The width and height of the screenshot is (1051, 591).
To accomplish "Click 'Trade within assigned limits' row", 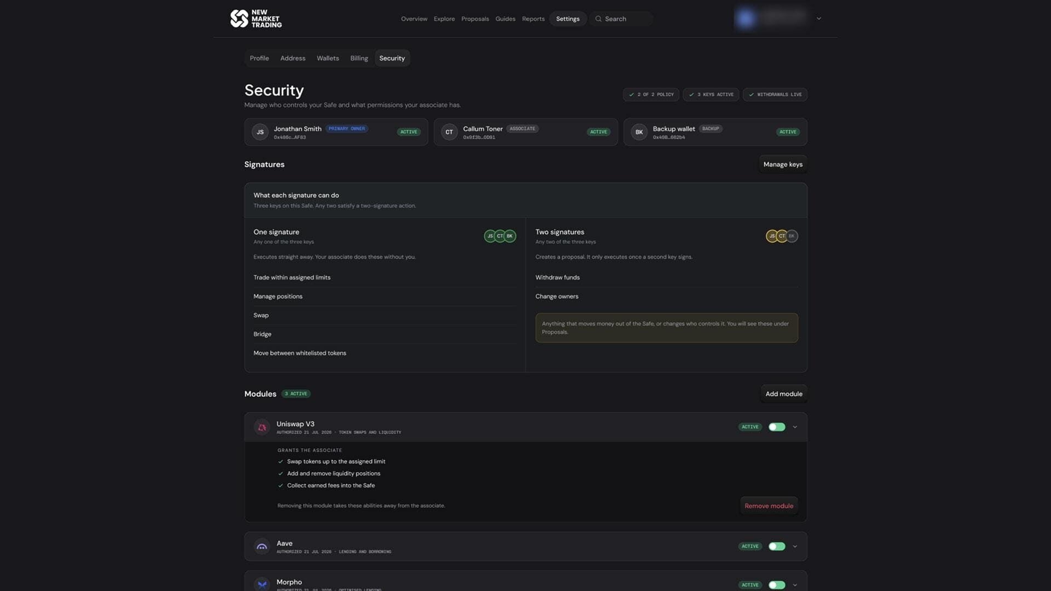I will (x=385, y=277).
